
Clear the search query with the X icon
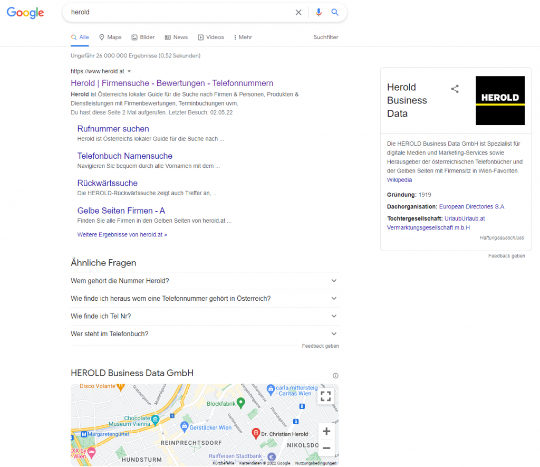pos(298,12)
